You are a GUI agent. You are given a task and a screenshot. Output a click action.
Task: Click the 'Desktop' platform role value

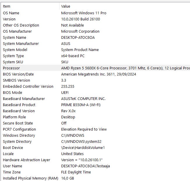tap(68, 117)
